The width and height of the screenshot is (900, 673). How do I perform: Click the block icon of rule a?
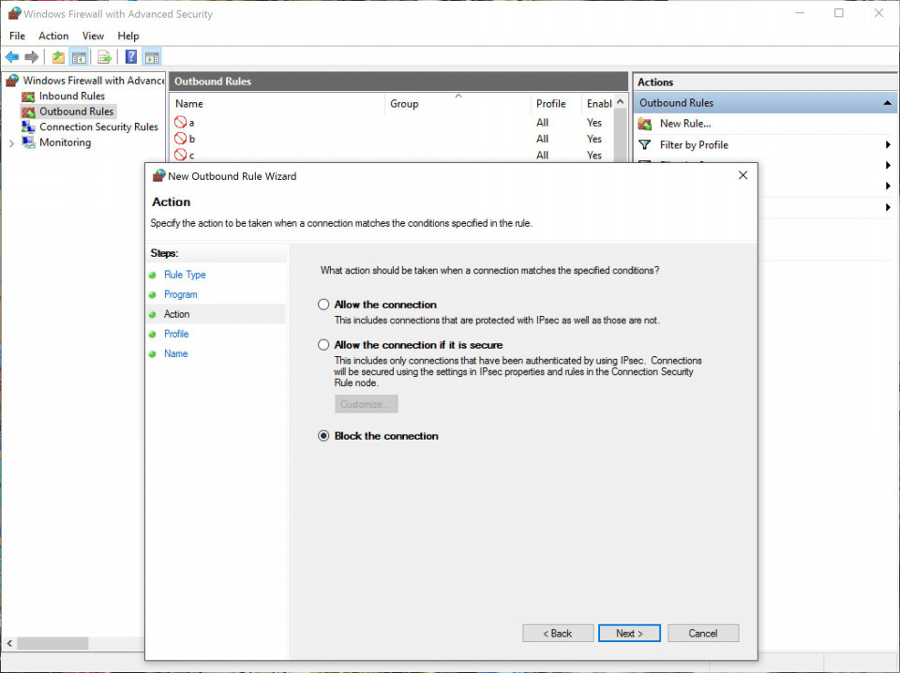click(x=181, y=122)
